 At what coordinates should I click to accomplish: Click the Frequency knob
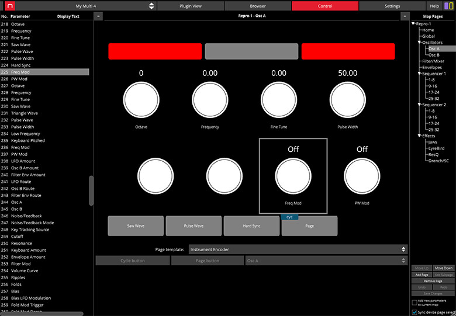tap(210, 100)
